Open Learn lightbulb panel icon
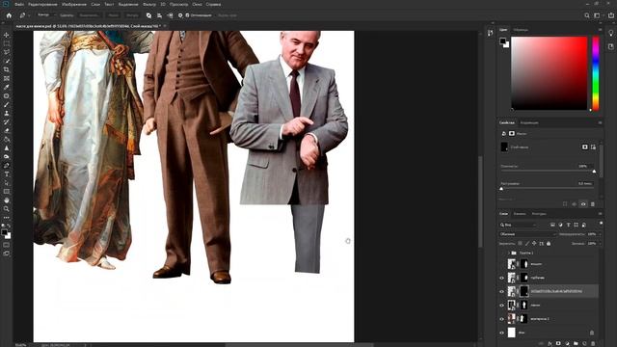The image size is (617, 347). click(610, 34)
